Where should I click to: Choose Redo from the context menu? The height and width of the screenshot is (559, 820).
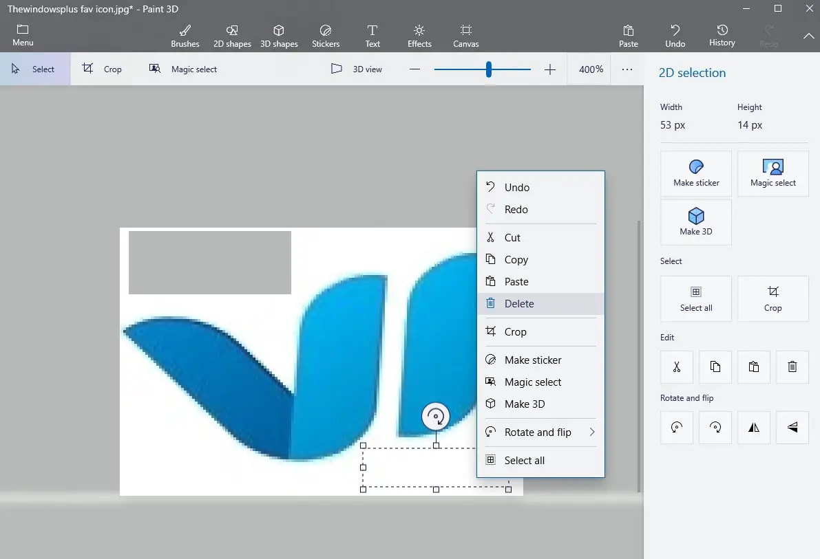pyautogui.click(x=540, y=209)
